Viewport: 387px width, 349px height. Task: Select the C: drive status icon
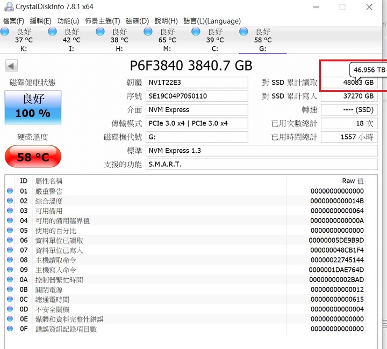pyautogui.click(x=196, y=32)
